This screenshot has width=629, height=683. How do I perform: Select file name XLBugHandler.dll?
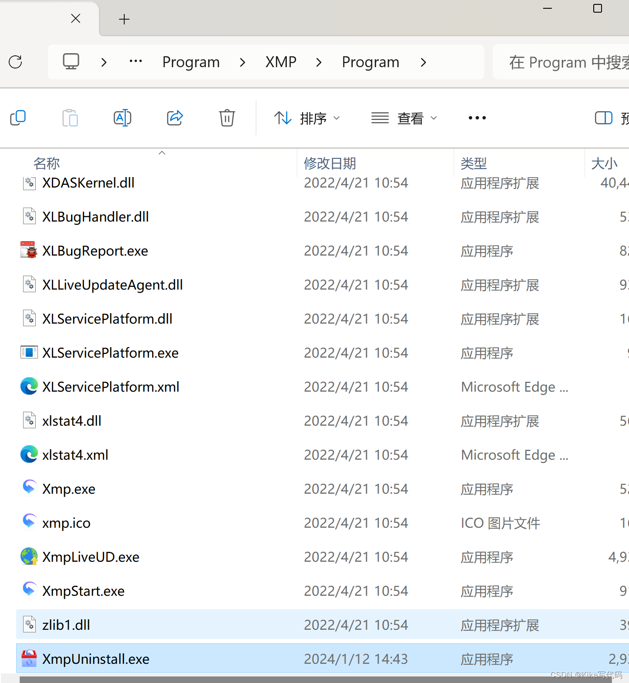(x=95, y=217)
